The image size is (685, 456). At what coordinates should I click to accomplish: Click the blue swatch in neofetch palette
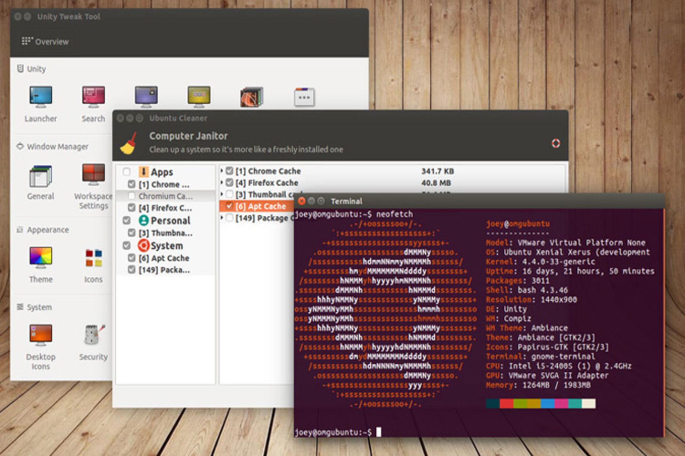[547, 403]
